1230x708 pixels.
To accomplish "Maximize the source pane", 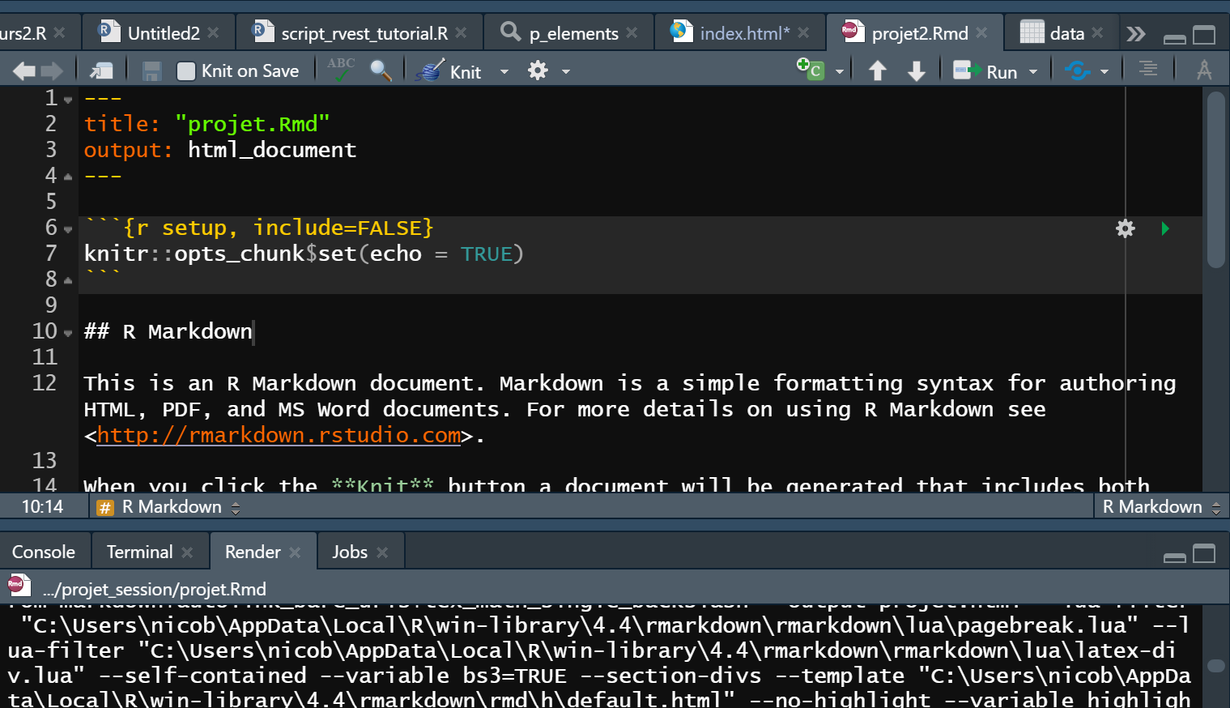I will tap(1204, 35).
